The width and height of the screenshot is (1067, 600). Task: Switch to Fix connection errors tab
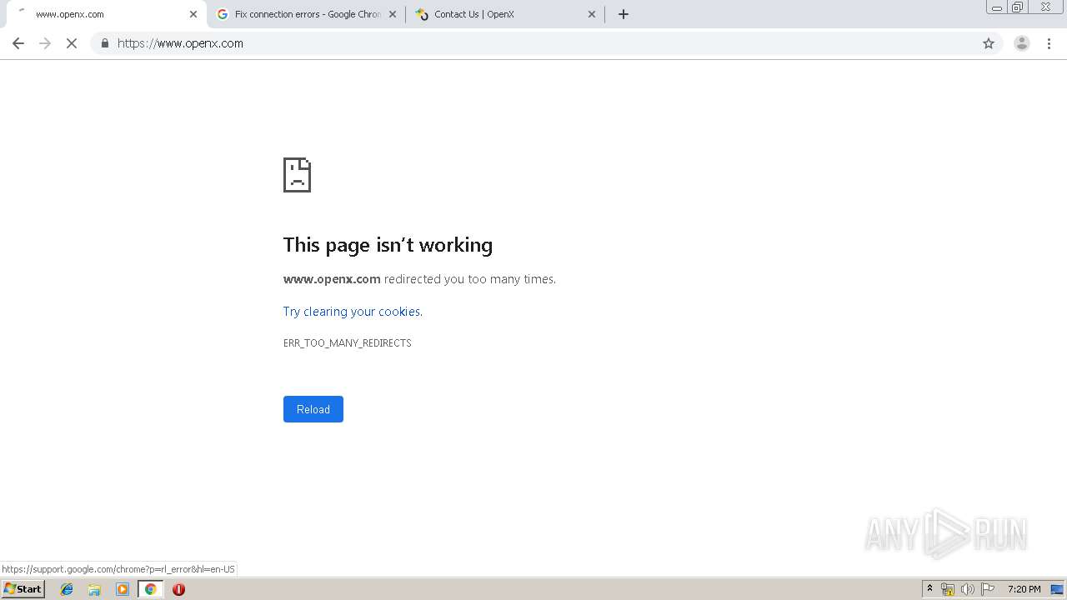pos(305,14)
